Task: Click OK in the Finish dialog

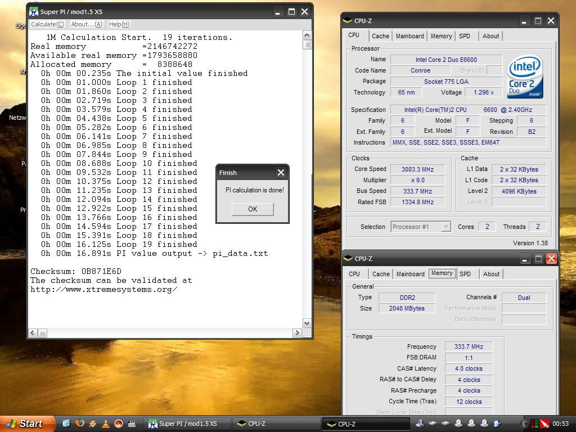Action: click(x=253, y=209)
